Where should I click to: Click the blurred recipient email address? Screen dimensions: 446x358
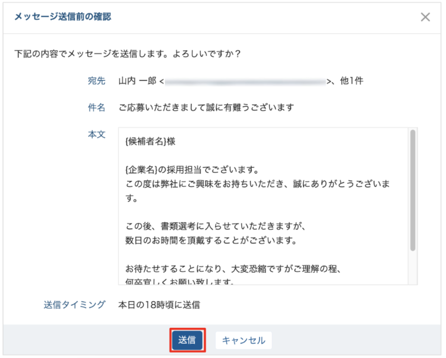click(245, 81)
